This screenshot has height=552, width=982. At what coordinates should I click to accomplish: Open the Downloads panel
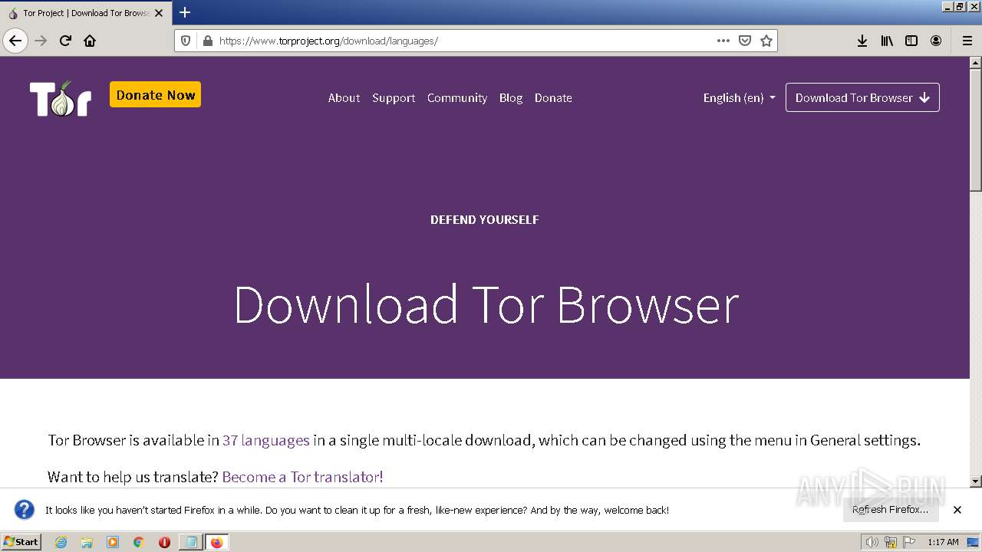coord(862,41)
